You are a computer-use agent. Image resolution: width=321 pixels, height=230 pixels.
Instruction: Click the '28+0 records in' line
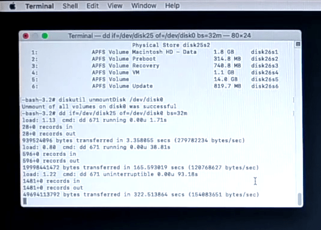(x=47, y=127)
